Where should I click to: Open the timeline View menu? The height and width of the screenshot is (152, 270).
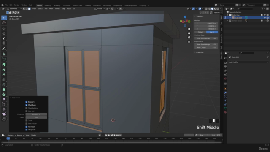pos(27,135)
